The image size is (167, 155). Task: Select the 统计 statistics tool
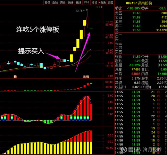[71, 3]
